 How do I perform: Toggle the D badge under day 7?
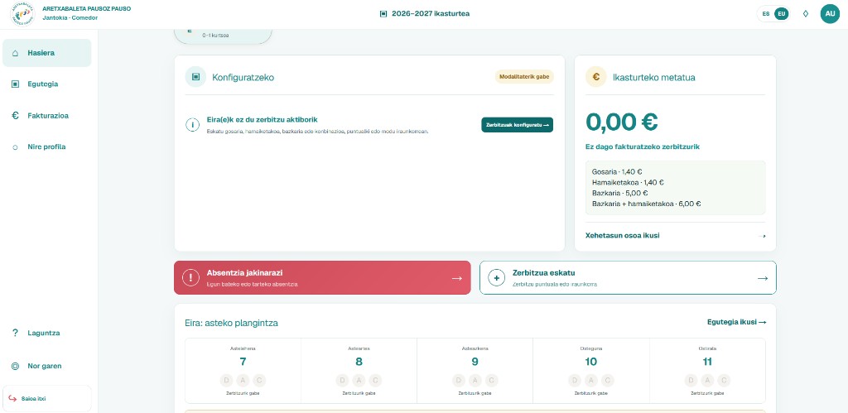coord(227,380)
